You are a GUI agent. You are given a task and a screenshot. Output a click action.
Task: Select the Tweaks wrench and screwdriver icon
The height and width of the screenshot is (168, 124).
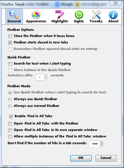96,14
